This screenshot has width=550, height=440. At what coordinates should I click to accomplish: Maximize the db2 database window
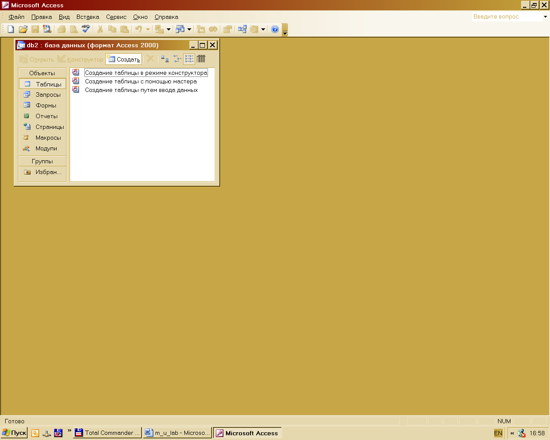pos(202,45)
